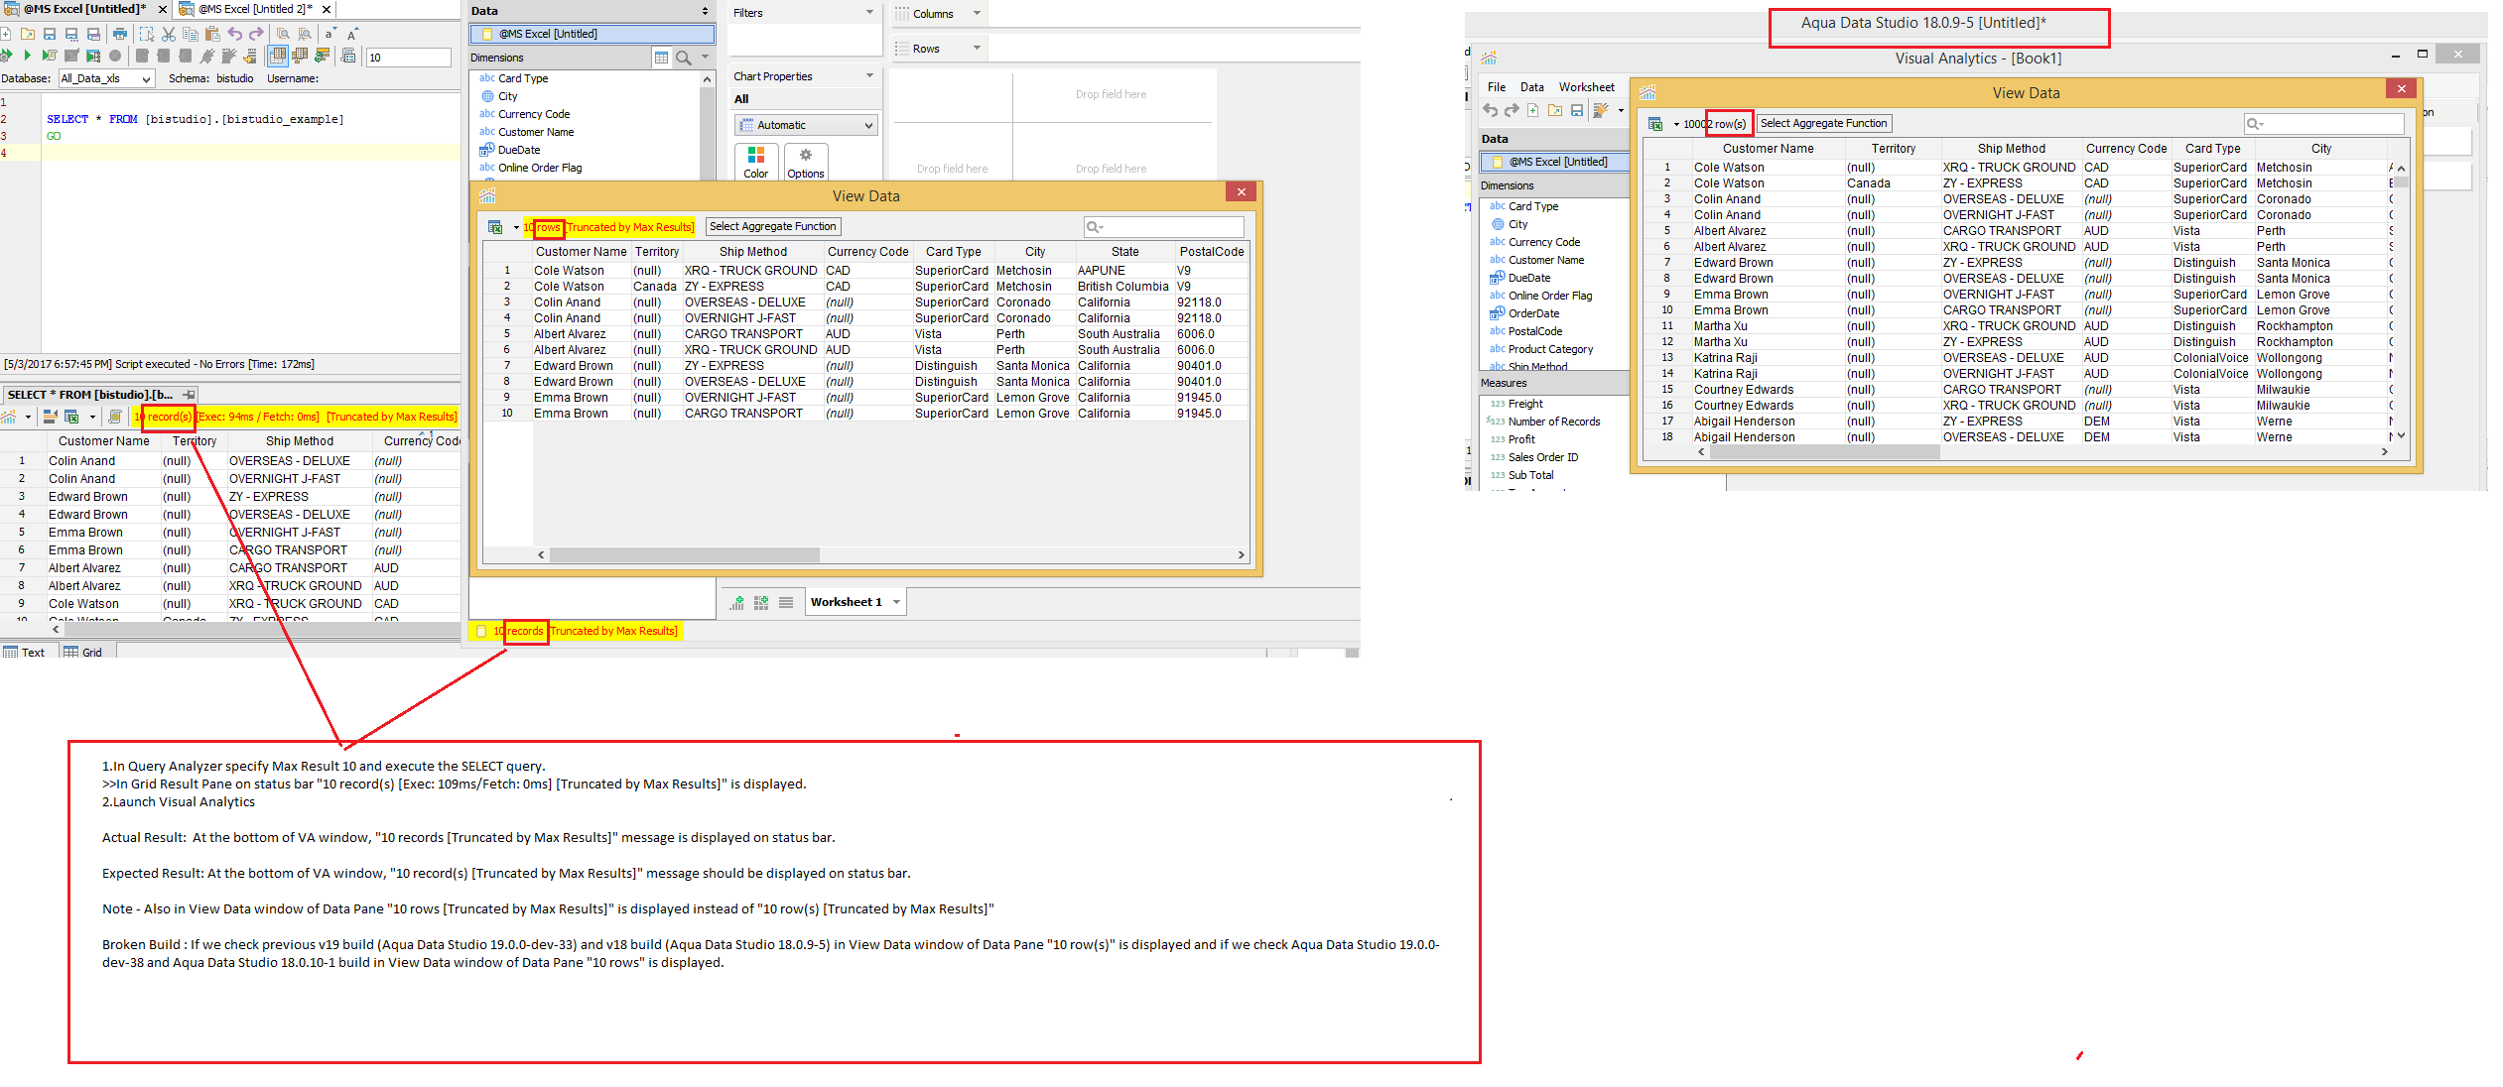Click the Max Results input field showing 10
Viewport: 2503px width, 1087px height.
point(407,58)
